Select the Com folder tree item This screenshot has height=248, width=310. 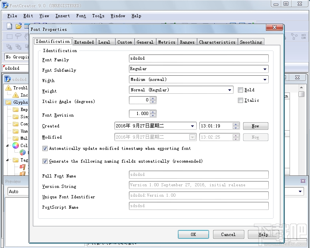[20, 124]
